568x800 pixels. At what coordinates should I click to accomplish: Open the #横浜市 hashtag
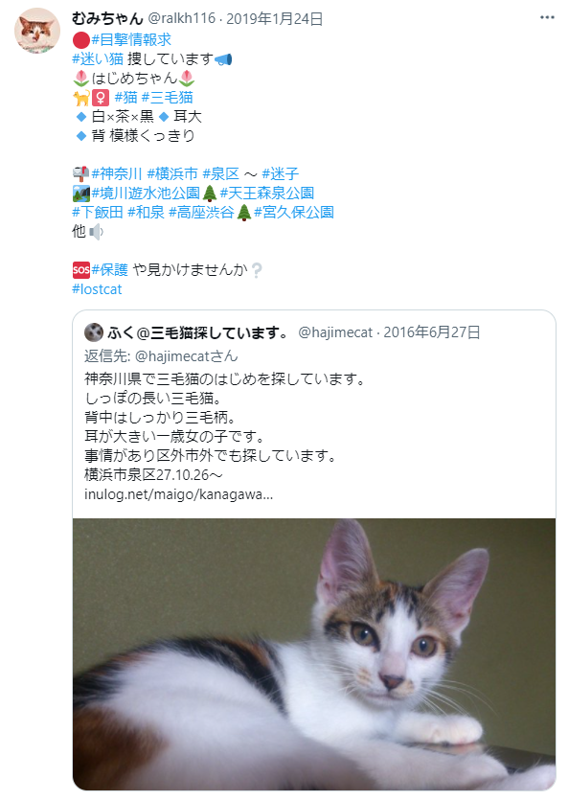coord(172,174)
